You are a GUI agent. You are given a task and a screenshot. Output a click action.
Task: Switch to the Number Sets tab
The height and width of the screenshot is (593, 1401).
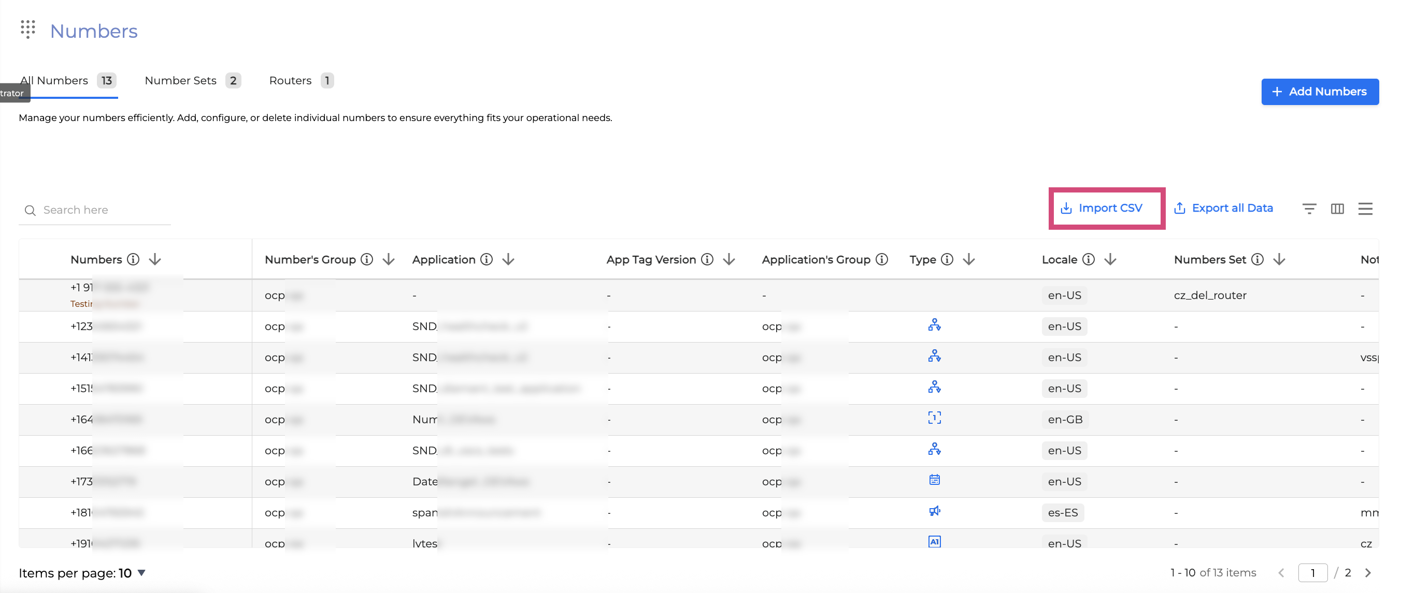coord(191,80)
